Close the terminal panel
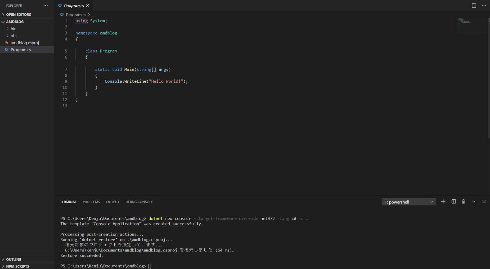The image size is (490, 269). point(484,202)
